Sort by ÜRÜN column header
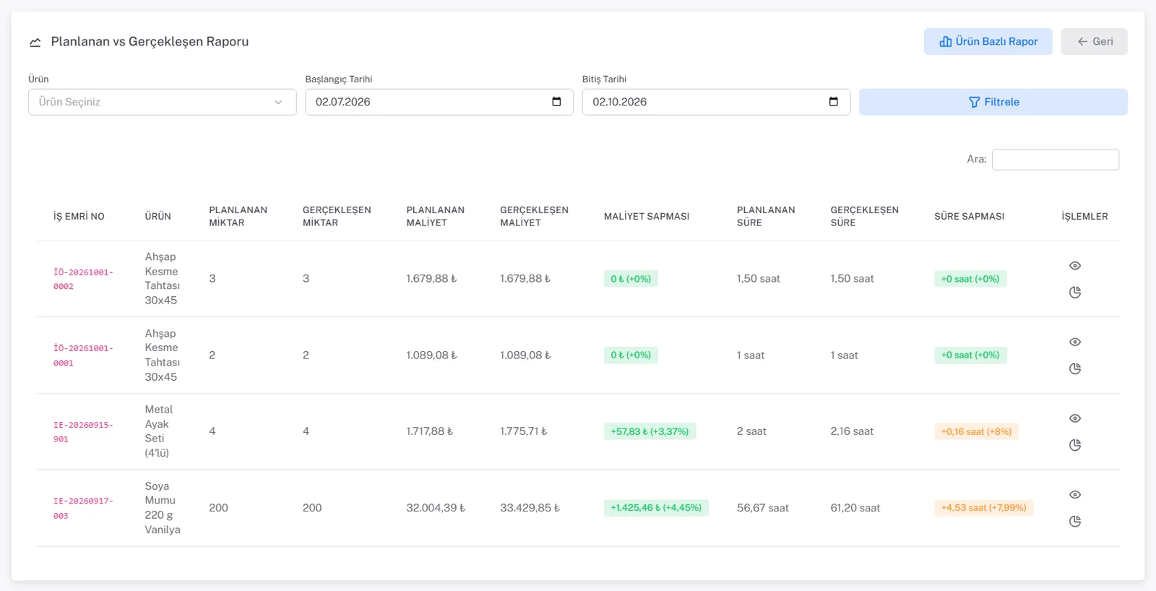 (x=158, y=216)
